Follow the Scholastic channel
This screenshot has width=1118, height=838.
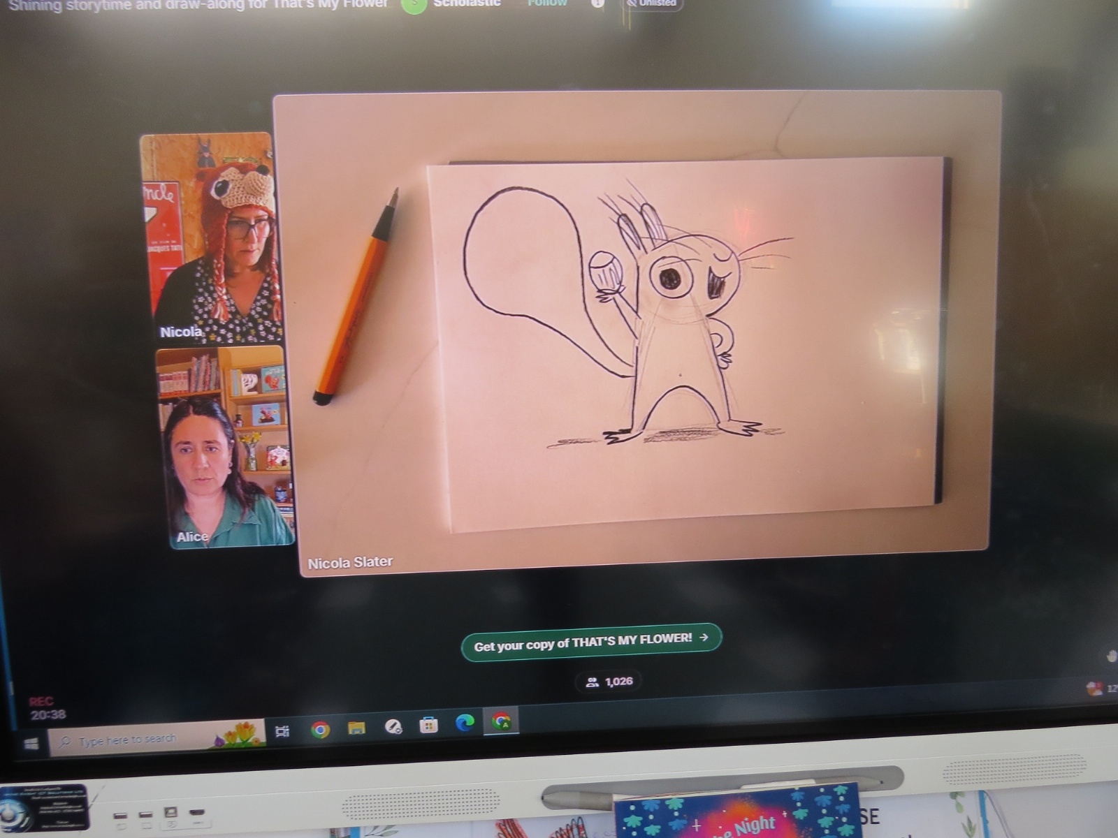click(547, 3)
